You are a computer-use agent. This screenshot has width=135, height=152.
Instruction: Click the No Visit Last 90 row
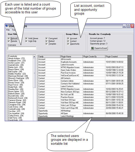pyautogui.click(x=83, y=95)
